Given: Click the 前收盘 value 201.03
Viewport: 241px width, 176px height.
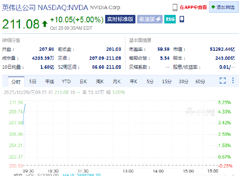Looking at the screenshot, I should tap(113, 49).
